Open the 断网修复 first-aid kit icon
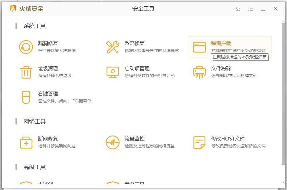 26,142
